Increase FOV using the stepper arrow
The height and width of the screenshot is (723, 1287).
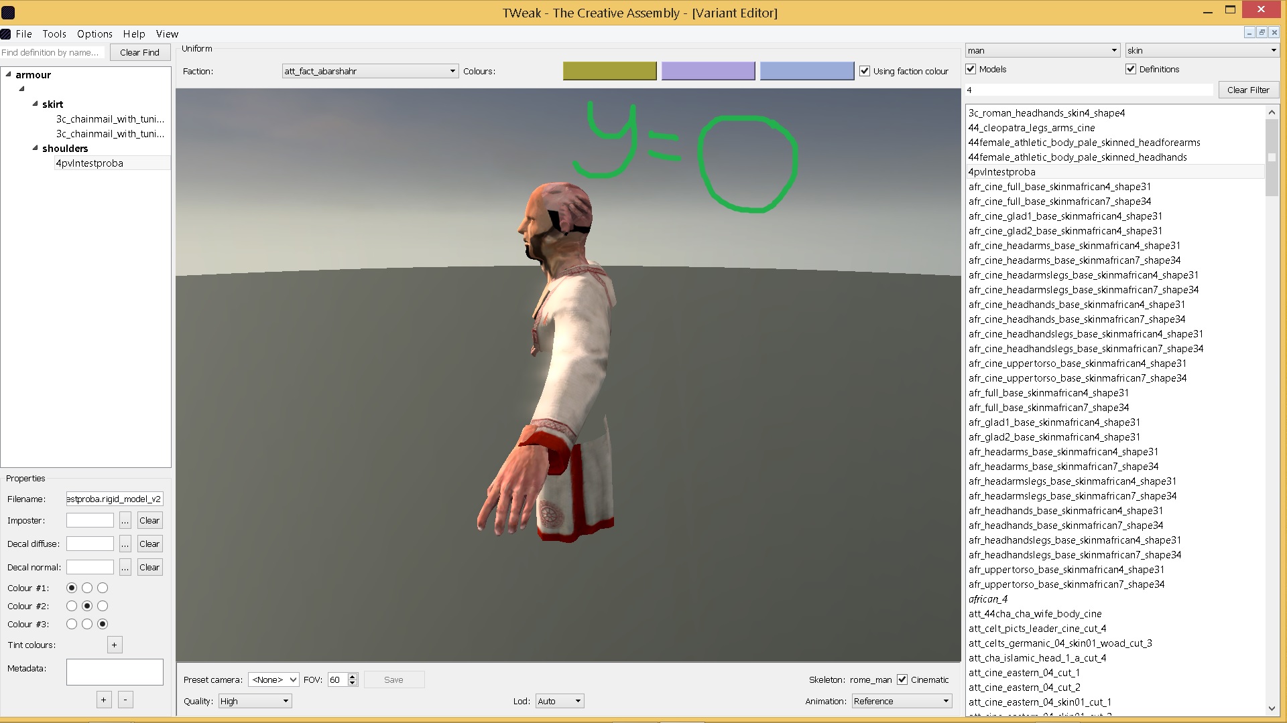[353, 676]
